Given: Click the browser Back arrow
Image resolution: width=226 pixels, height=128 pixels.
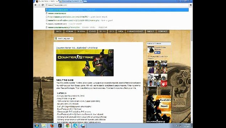Looking at the screenshot, I should (36, 5).
